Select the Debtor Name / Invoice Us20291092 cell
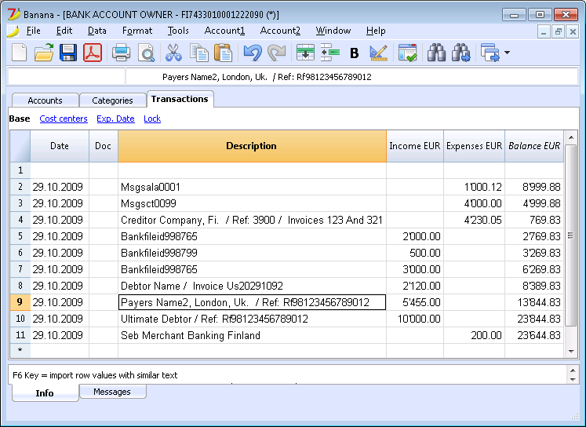The image size is (586, 427). pos(252,286)
